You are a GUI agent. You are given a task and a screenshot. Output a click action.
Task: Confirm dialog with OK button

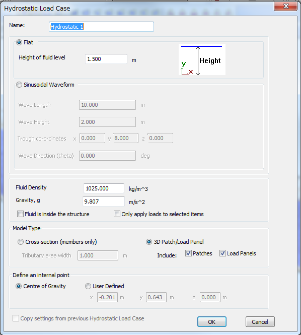[x=212, y=322]
